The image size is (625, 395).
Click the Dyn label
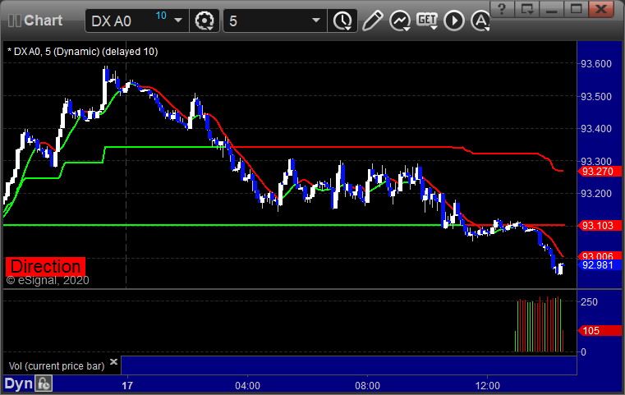coord(18,384)
